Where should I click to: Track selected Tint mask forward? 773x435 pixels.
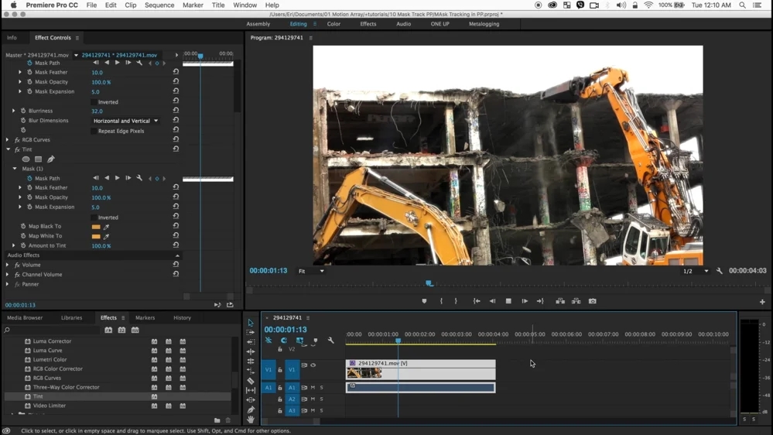click(x=118, y=178)
